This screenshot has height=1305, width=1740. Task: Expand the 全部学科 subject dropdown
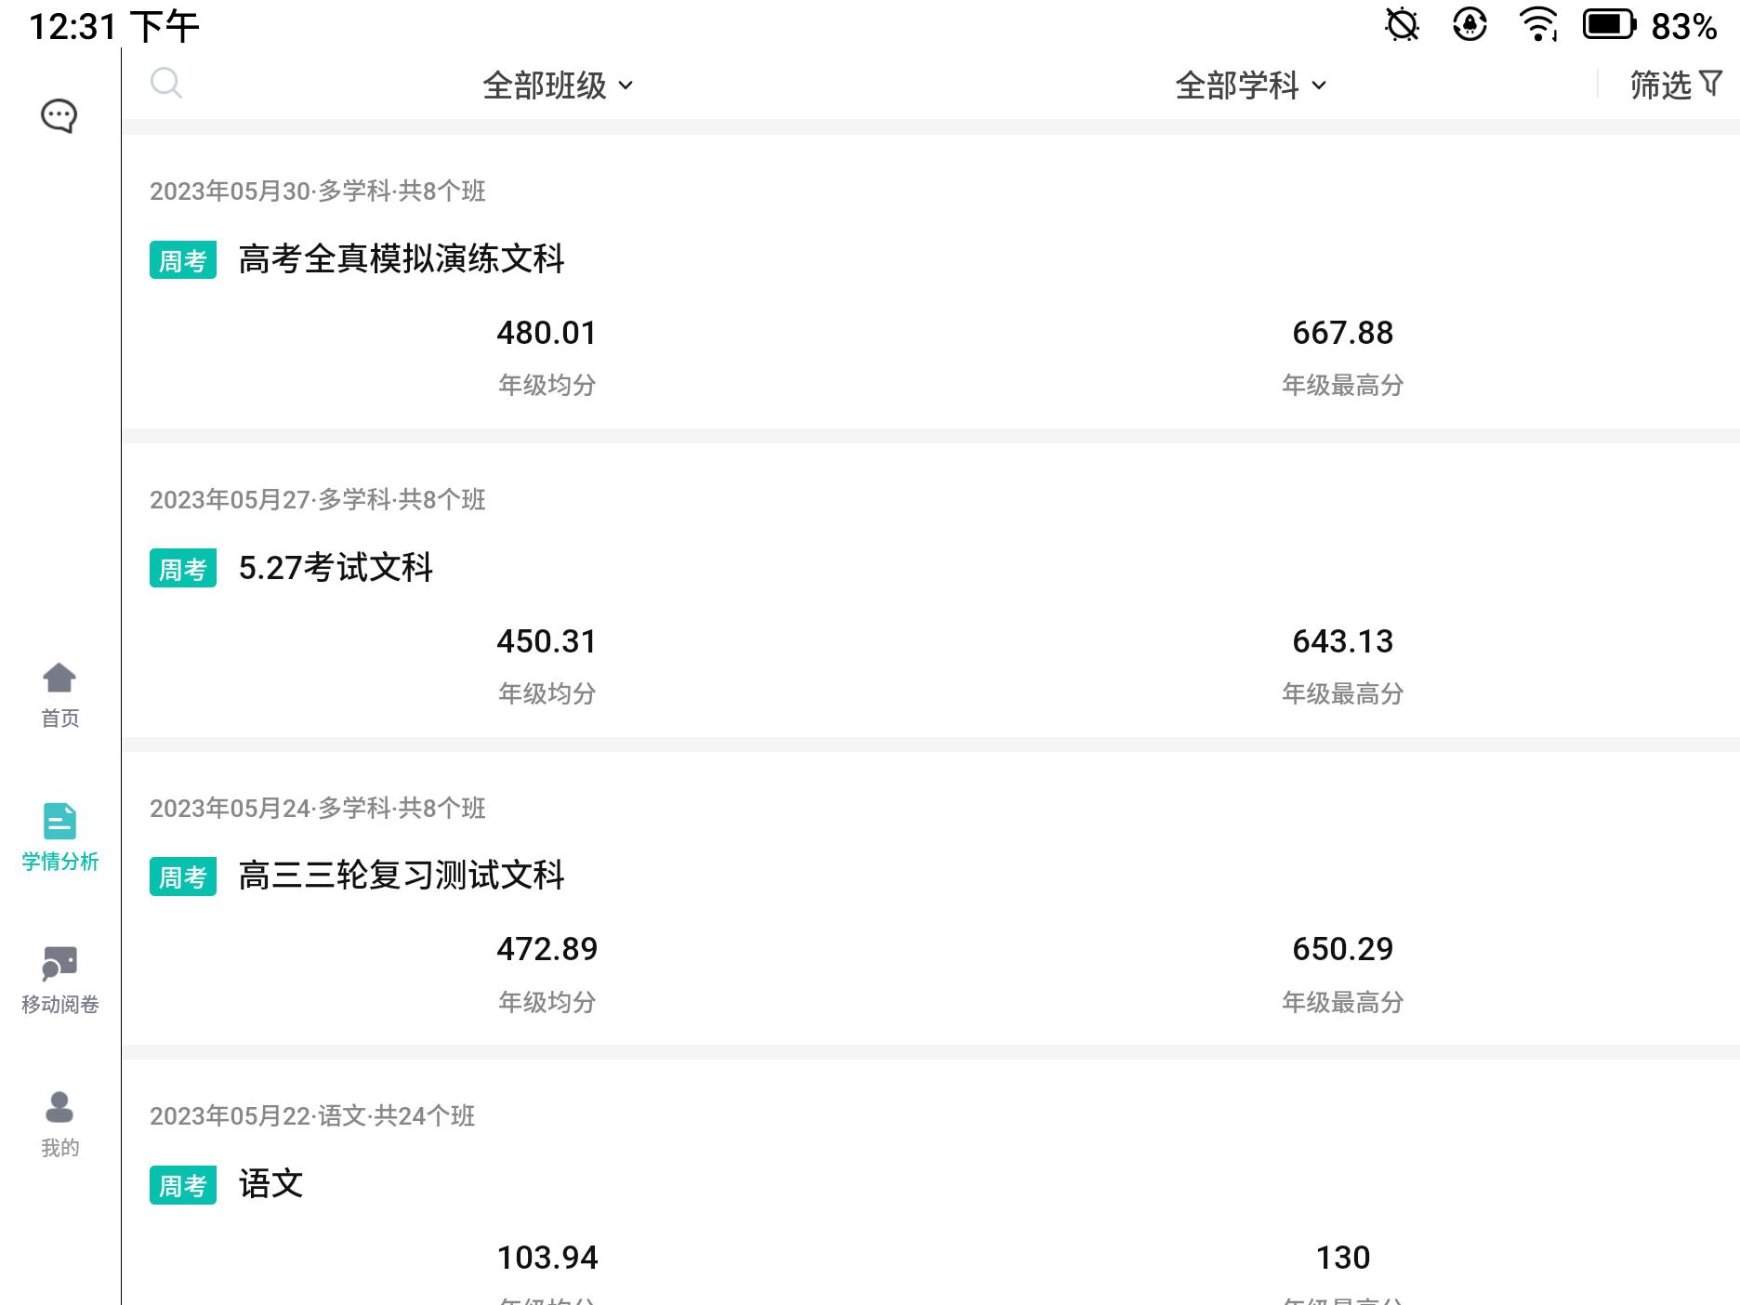[x=1249, y=85]
